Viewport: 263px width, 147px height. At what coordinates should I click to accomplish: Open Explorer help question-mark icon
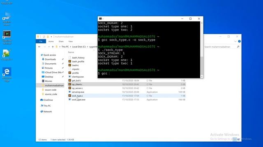tap(239, 41)
